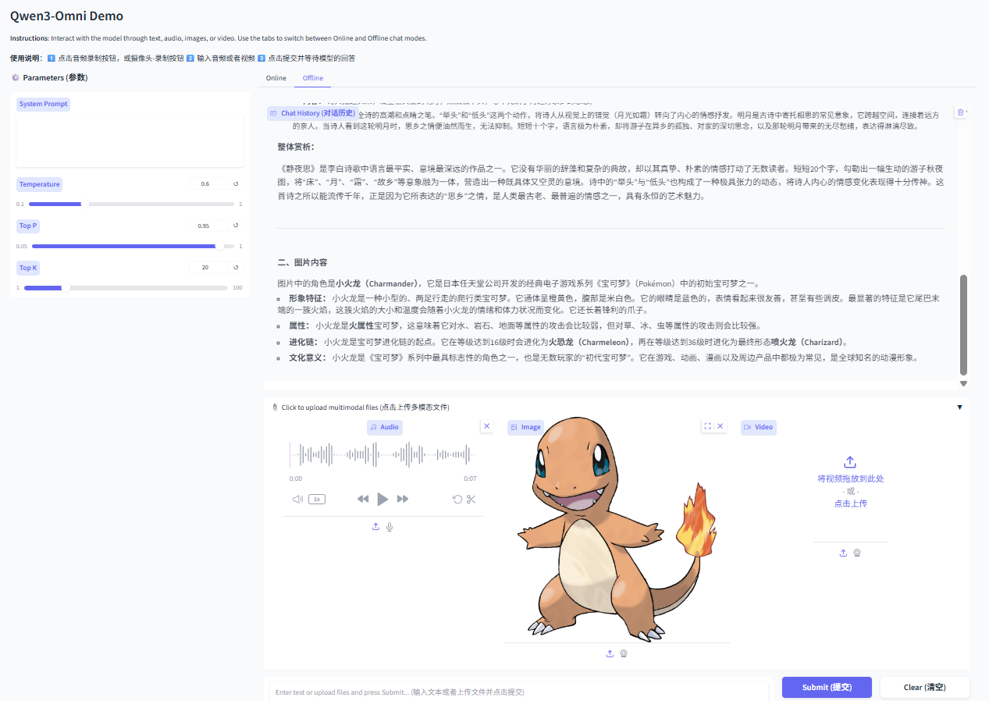Reset Top P to its default value

[x=236, y=226]
